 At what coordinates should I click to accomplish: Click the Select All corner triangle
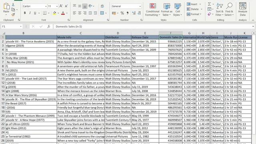click(4, 33)
